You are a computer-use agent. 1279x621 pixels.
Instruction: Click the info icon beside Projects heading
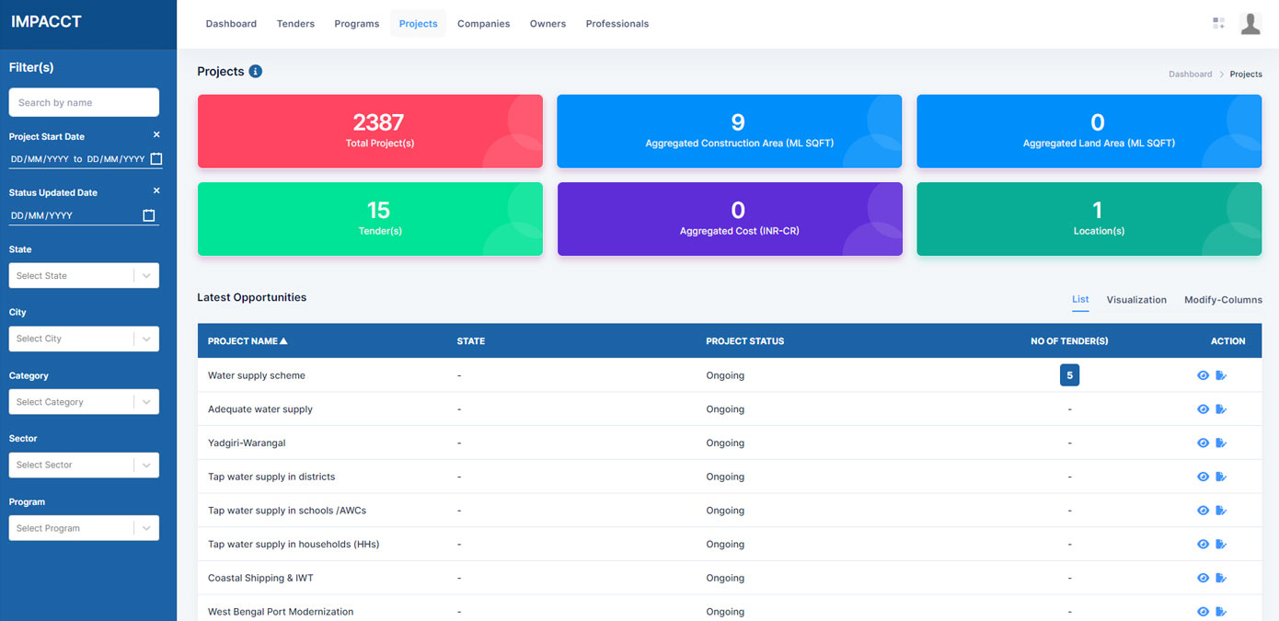(x=256, y=72)
